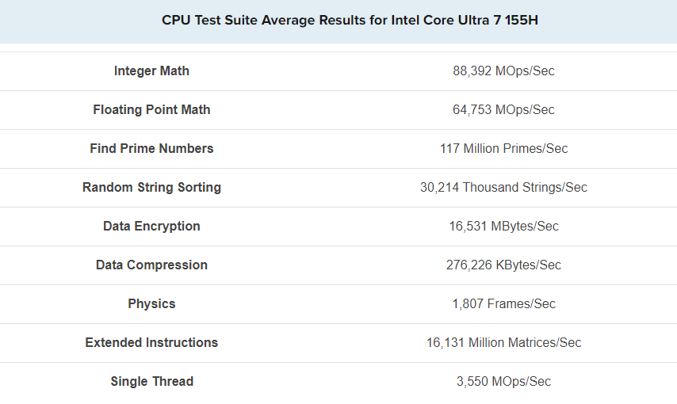Viewport: 677px width, 404px height.
Task: Click the Data Compression label
Action: (x=151, y=265)
